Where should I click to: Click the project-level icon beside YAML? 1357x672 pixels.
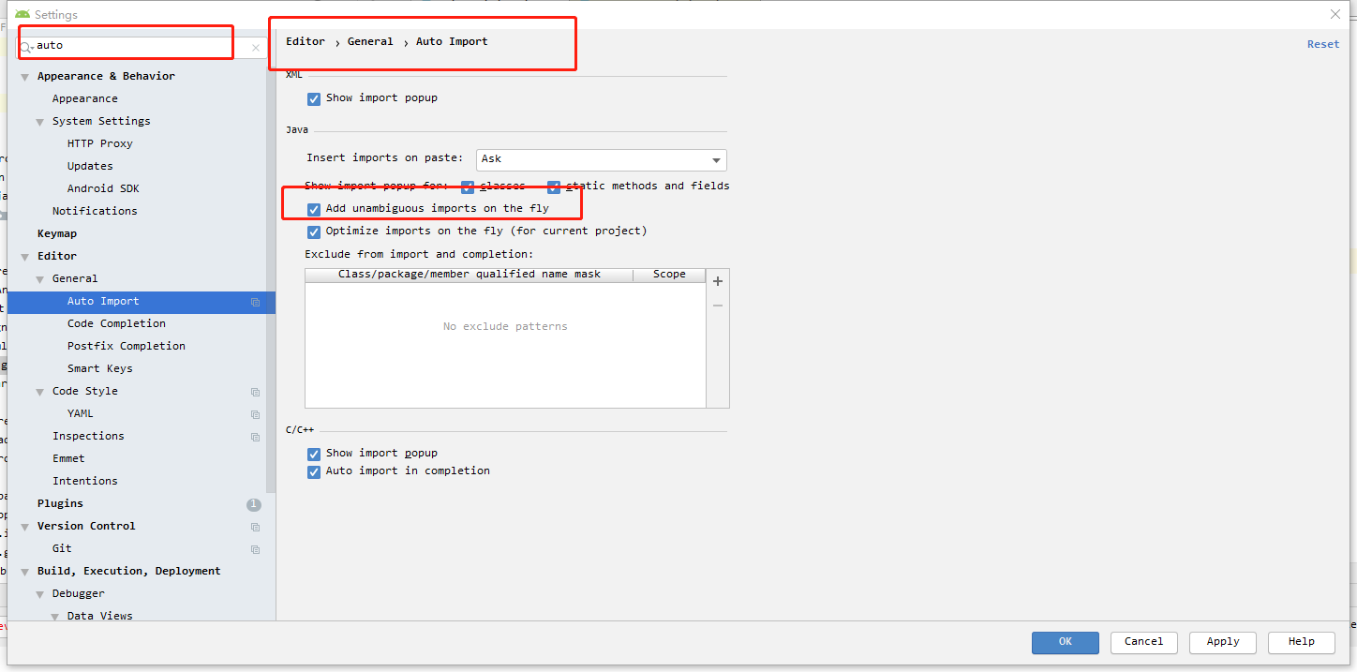tap(255, 414)
